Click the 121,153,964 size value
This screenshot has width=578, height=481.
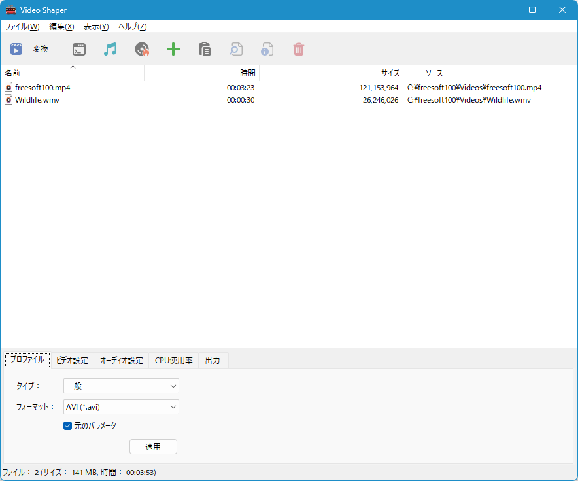click(x=379, y=88)
